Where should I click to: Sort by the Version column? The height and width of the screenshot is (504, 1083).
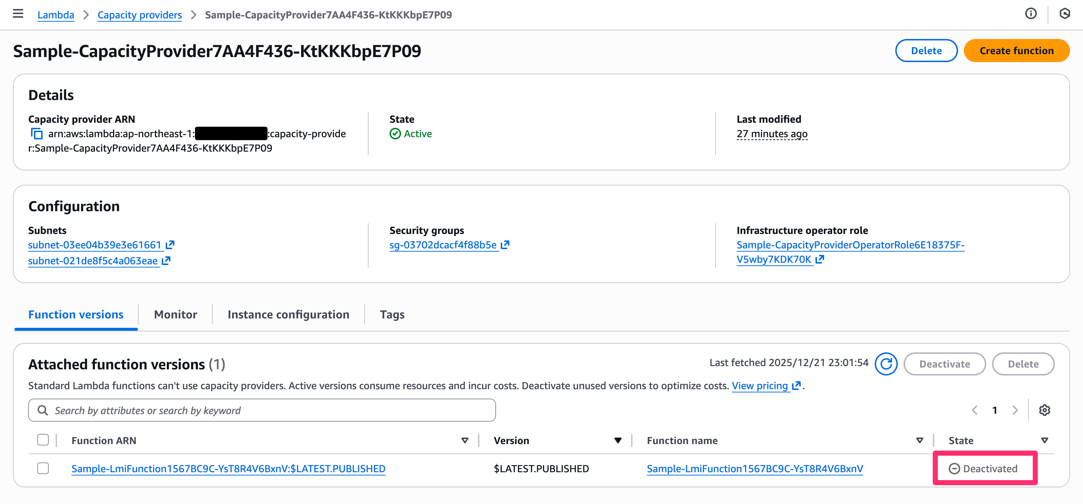618,440
